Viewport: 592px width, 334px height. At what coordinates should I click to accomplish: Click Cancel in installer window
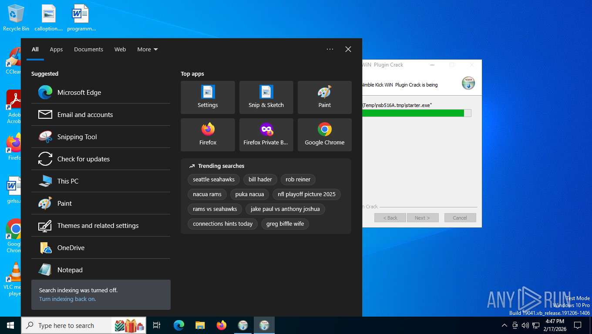(x=460, y=217)
